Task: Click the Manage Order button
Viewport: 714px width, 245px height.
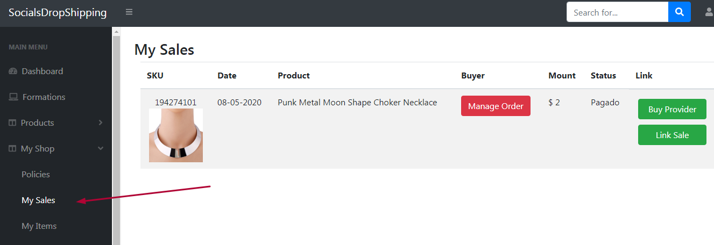Action: [496, 106]
